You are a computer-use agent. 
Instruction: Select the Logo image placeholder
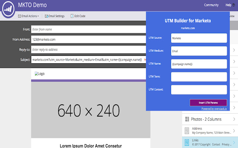click(39, 74)
